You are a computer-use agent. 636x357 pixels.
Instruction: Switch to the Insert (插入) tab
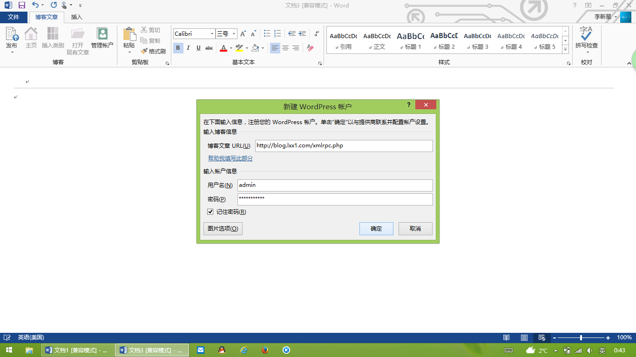click(x=77, y=17)
